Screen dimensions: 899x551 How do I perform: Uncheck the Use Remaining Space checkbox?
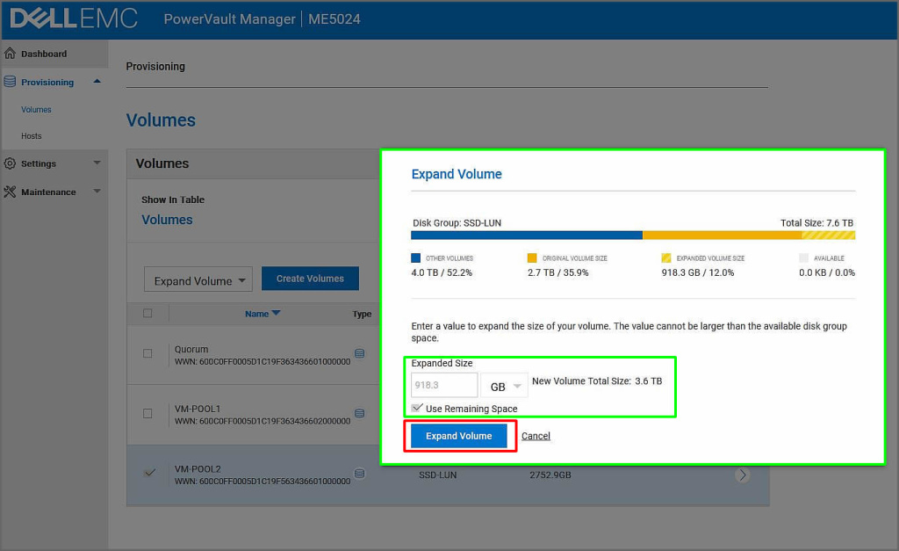[x=417, y=408]
